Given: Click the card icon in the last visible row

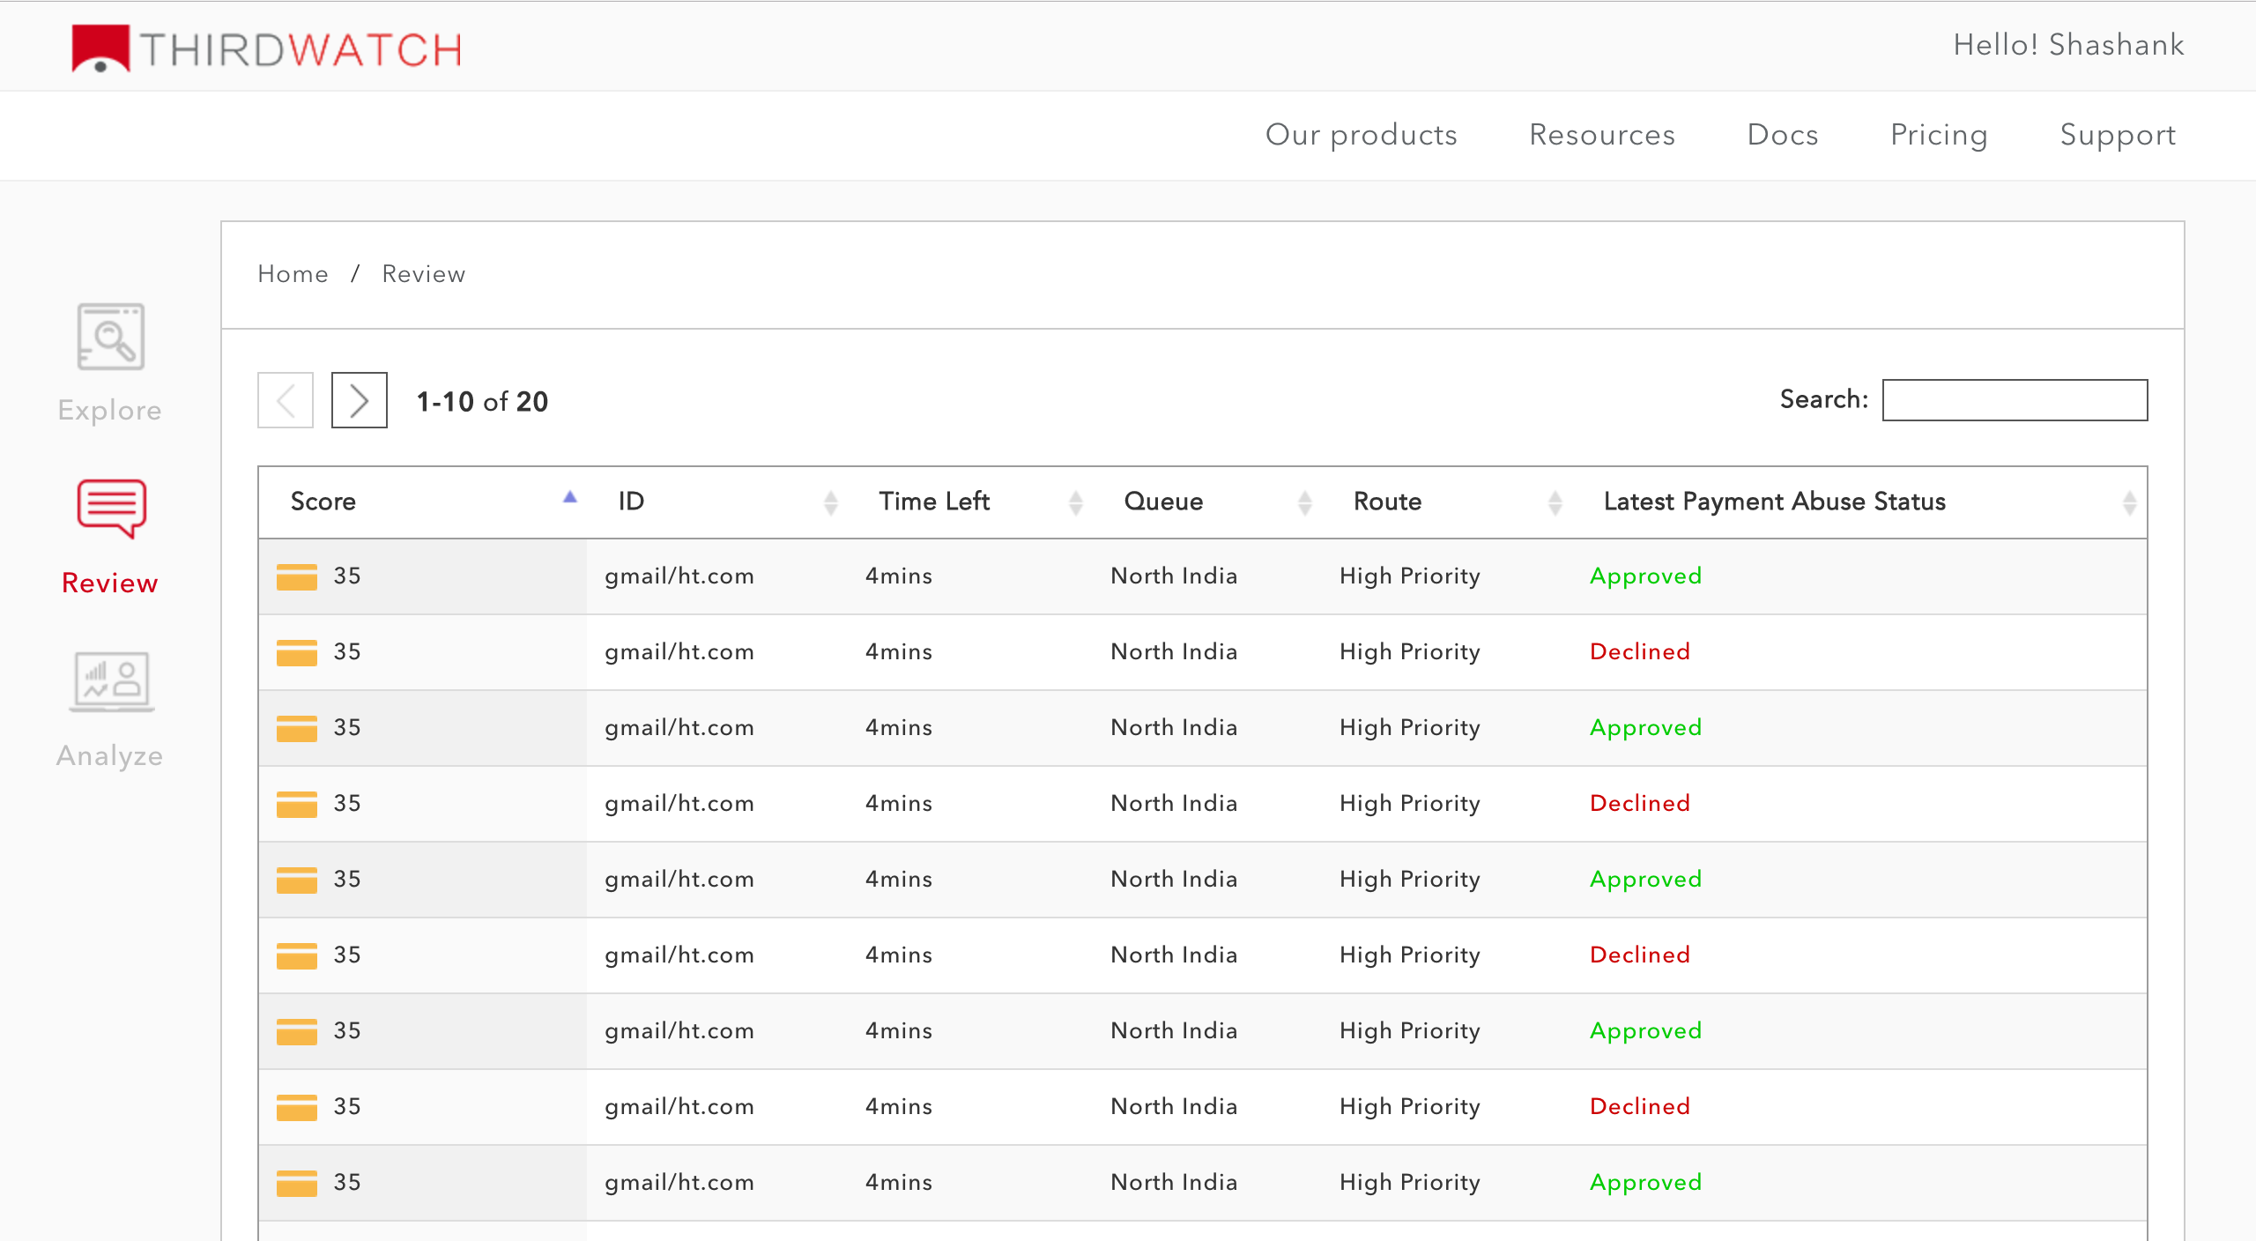Looking at the screenshot, I should click(x=296, y=1183).
